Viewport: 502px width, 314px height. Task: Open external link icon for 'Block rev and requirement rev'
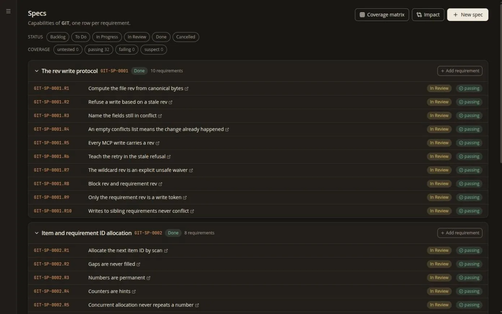(x=161, y=184)
